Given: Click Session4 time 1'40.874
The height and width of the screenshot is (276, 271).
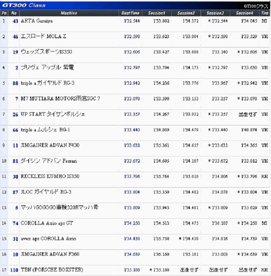Looking at the screenshot, I should tap(249, 130).
